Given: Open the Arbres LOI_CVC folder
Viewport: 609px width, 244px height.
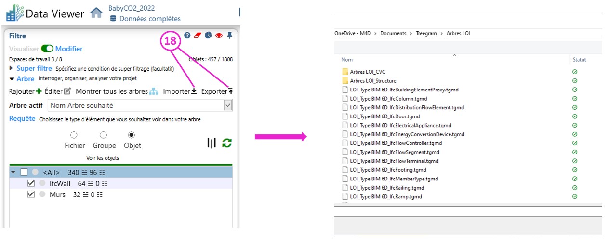Looking at the screenshot, I should click(367, 72).
